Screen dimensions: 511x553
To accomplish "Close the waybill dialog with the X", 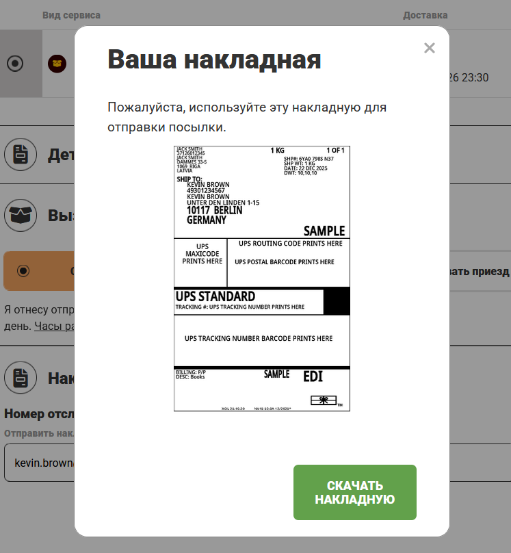I will tap(429, 48).
